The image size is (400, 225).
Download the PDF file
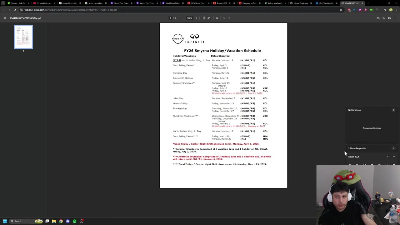point(384,18)
